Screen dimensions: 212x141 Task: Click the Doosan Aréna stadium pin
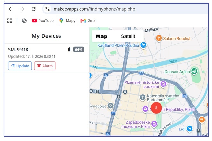[194, 71]
